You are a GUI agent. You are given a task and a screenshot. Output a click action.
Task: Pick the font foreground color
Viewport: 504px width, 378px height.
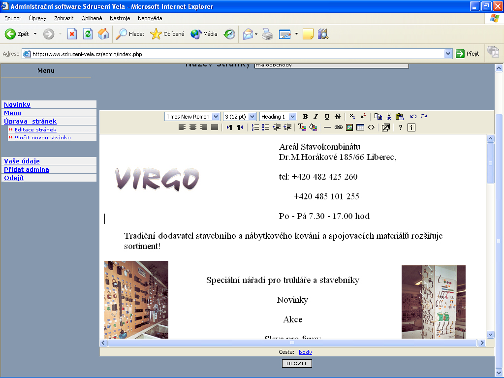302,127
